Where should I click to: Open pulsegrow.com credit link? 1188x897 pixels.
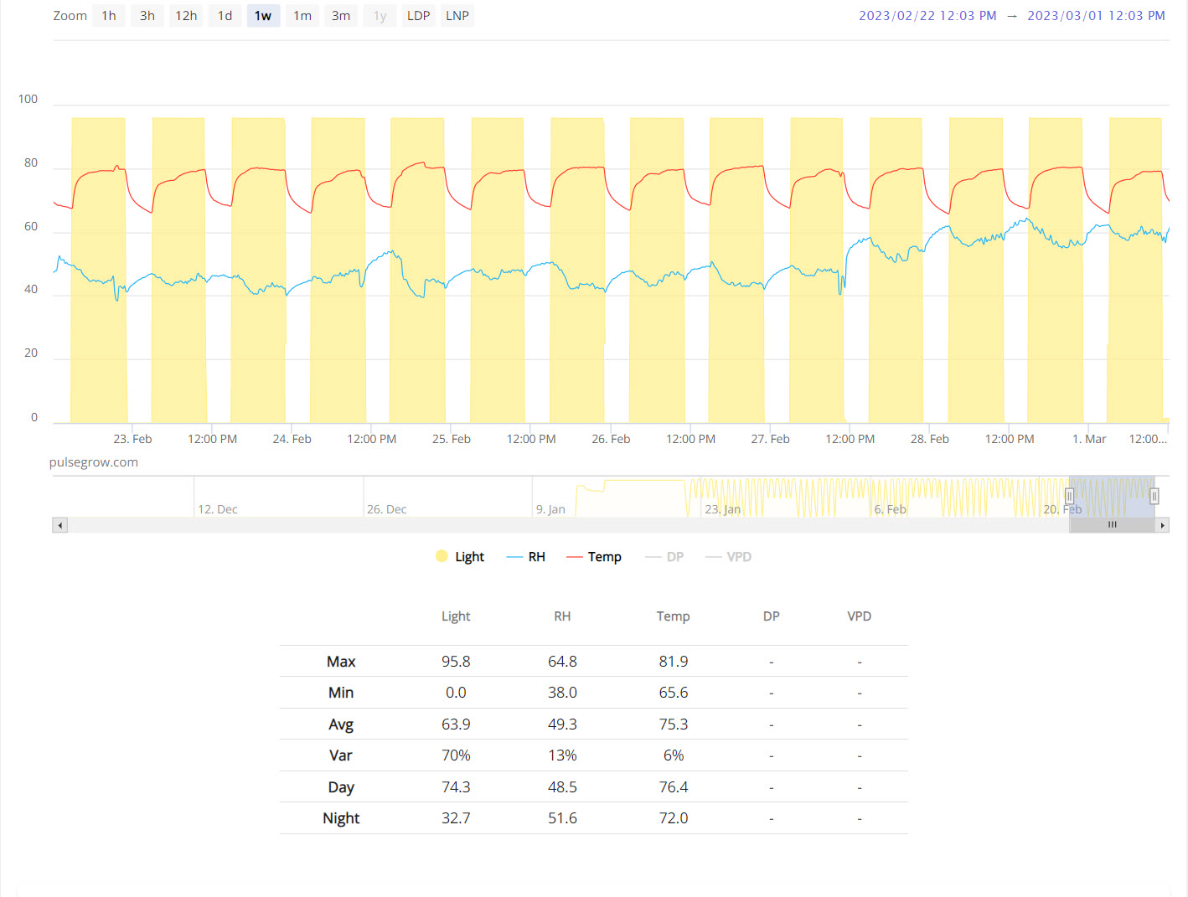point(94,462)
